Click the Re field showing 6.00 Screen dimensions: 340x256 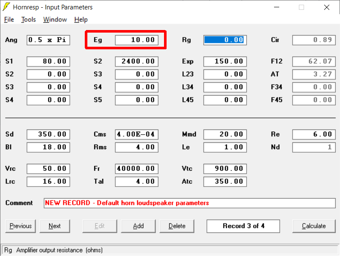[314, 134]
